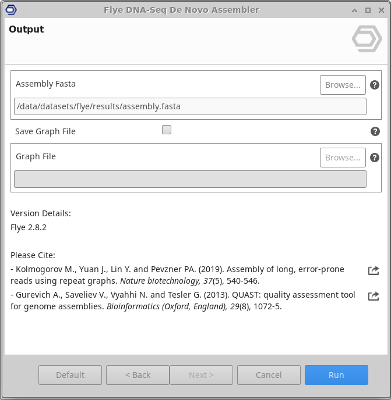This screenshot has height=400, width=391.
Task: Go to the previous page with Back
Action: (138, 375)
